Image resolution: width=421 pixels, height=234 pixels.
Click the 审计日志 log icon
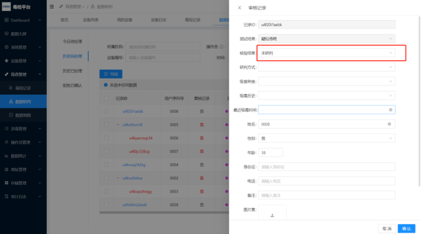pyautogui.click(x=7, y=196)
